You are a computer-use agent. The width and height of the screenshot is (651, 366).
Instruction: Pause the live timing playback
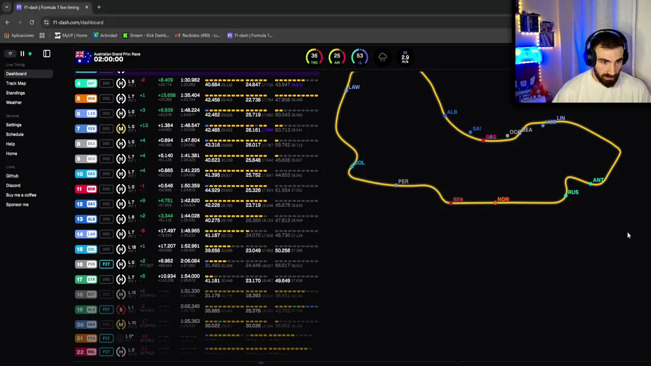click(x=22, y=53)
